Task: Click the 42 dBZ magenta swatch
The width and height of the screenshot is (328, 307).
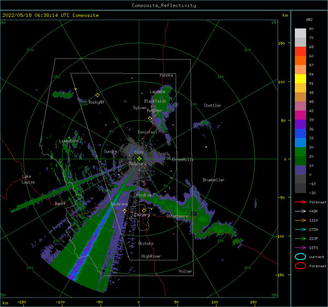Action: pyautogui.click(x=300, y=115)
